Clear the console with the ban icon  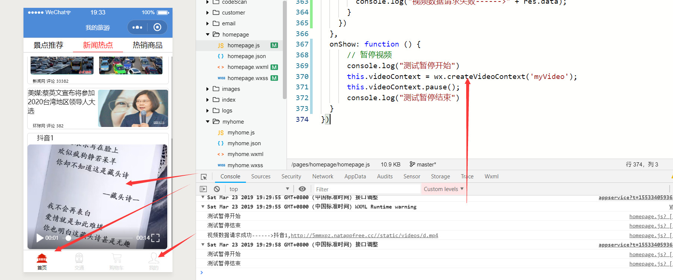pyautogui.click(x=217, y=189)
